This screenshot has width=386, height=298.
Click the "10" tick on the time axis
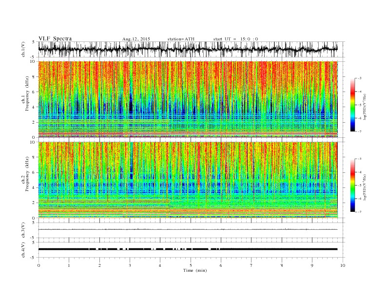[x=343, y=265]
